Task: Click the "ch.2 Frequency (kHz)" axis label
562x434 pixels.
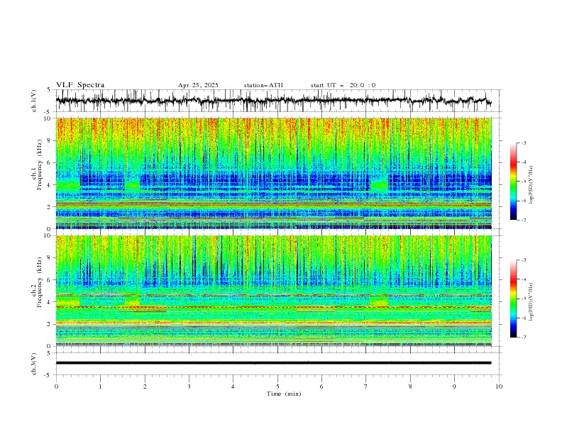Action: [x=37, y=282]
